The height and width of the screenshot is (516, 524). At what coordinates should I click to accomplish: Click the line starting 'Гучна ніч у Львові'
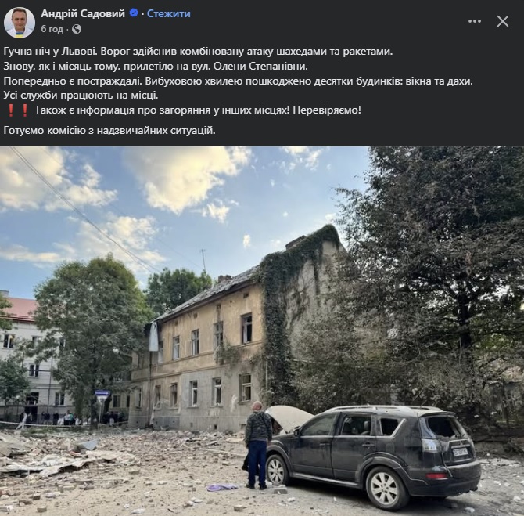tap(198, 52)
